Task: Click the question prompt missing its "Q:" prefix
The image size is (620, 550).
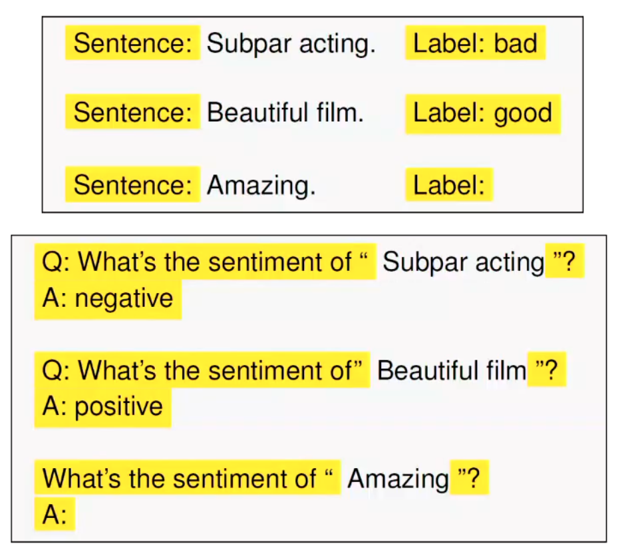Action: click(187, 478)
